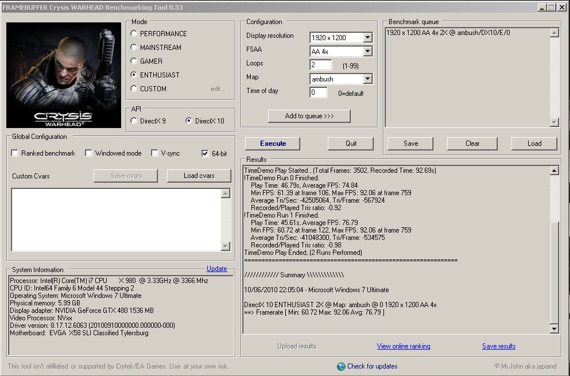The width and height of the screenshot is (570, 376).
Task: Open the Map dropdown showing ambush
Action: 367,79
